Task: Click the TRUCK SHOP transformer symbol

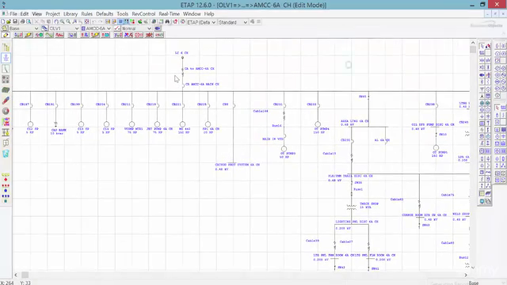Action: [x=352, y=207]
